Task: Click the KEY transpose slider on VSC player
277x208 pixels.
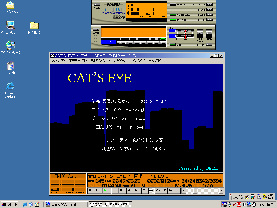Action: (185, 31)
